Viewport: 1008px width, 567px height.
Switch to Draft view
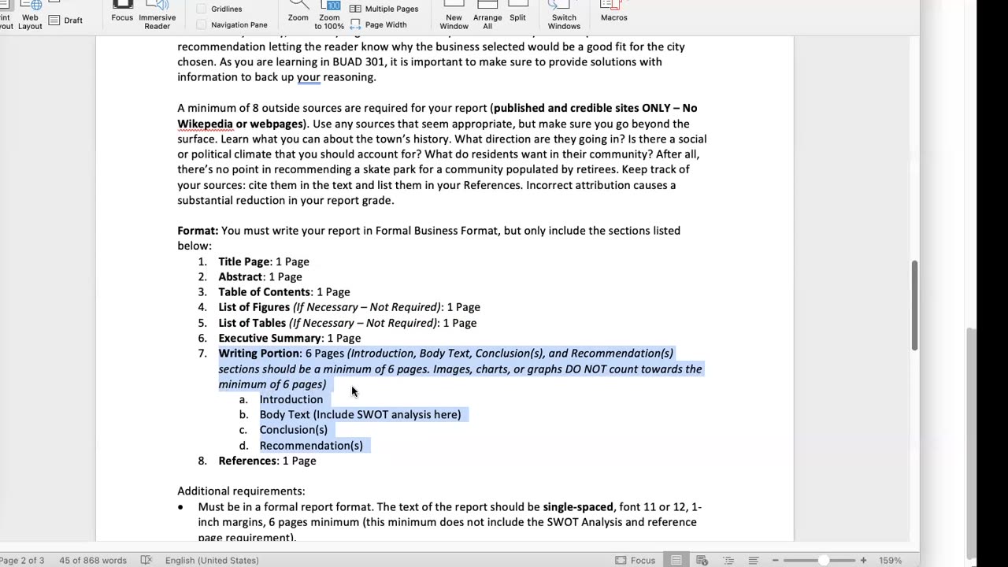click(x=66, y=20)
